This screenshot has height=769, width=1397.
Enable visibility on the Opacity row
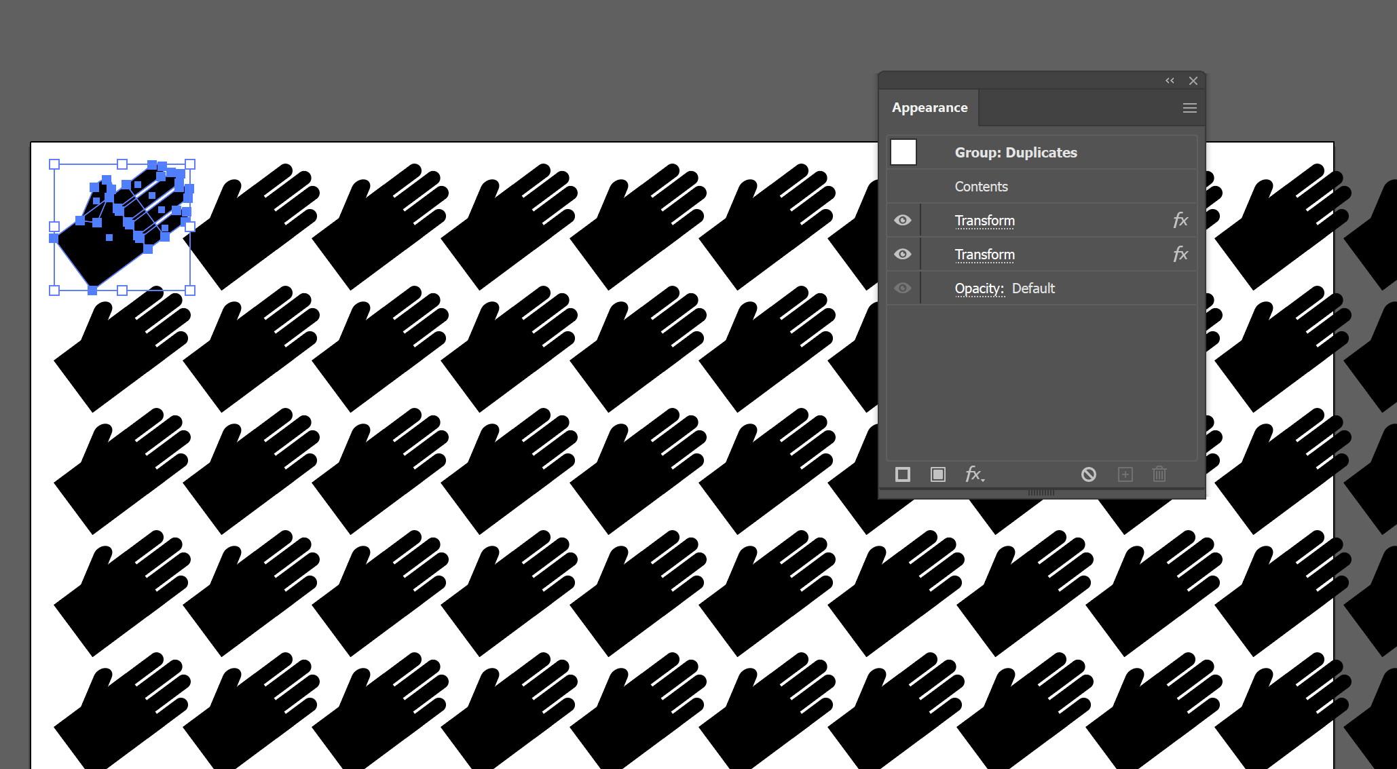point(902,288)
